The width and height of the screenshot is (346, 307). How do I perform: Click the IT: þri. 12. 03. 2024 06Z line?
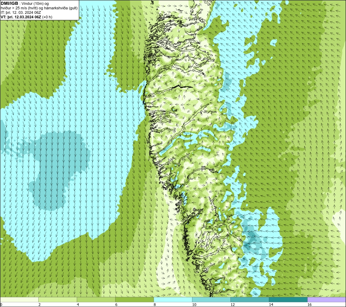click(21, 12)
